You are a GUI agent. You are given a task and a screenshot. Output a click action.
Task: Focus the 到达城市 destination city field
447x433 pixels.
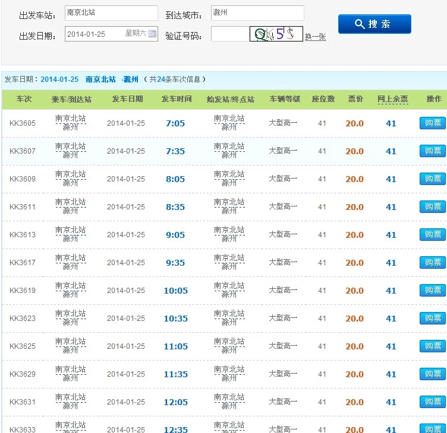(x=257, y=13)
